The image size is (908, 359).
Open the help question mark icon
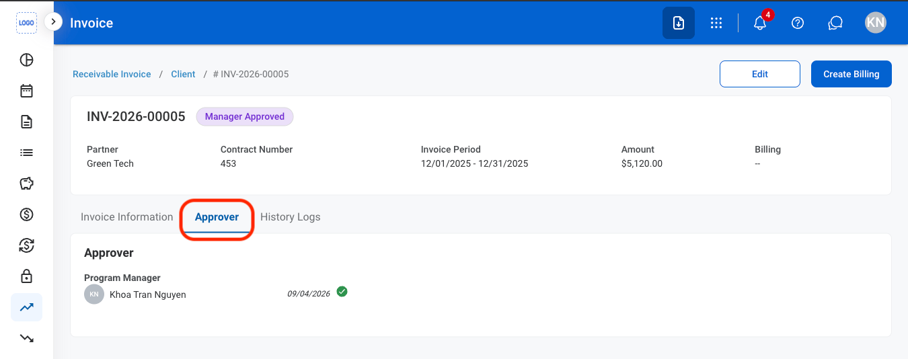pos(798,23)
